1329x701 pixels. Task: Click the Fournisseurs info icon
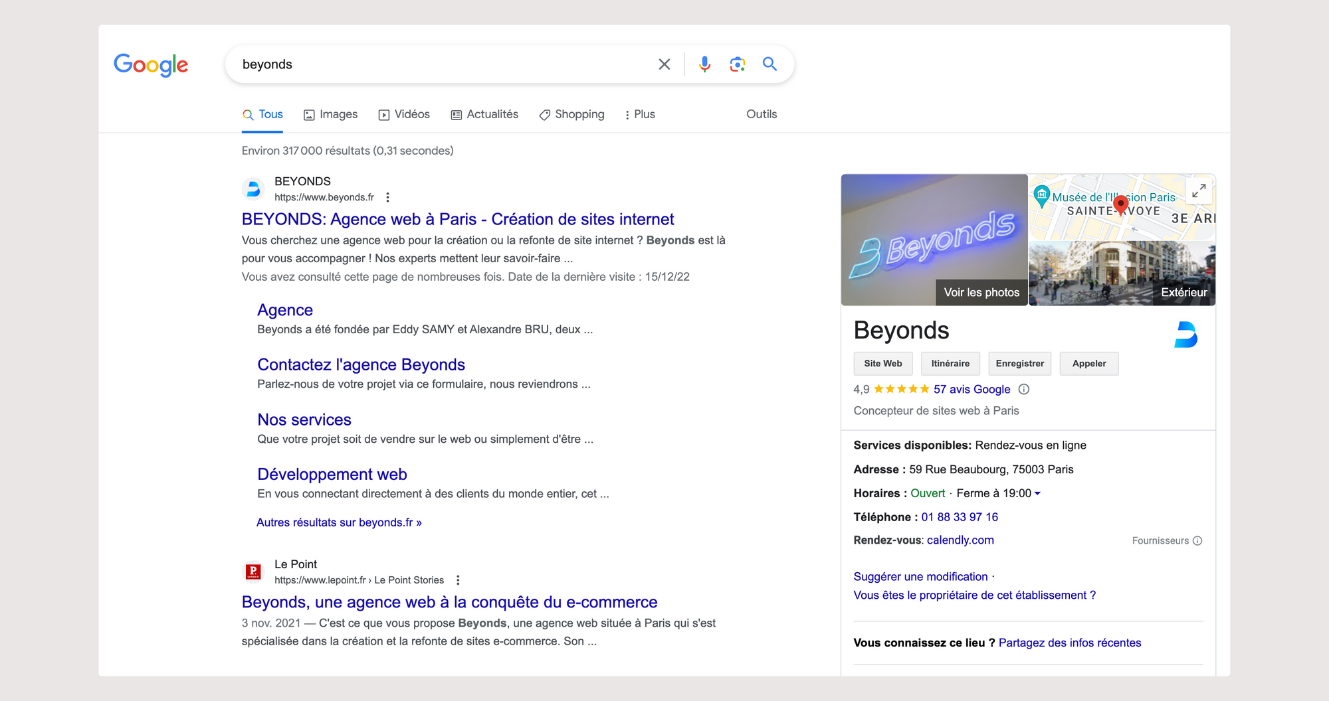point(1197,540)
